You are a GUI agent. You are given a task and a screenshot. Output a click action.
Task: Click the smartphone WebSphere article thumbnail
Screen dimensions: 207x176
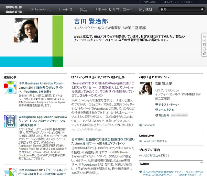click(10, 121)
